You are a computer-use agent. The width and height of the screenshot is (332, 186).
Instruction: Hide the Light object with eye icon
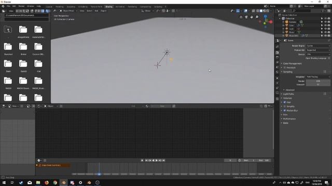(325, 29)
